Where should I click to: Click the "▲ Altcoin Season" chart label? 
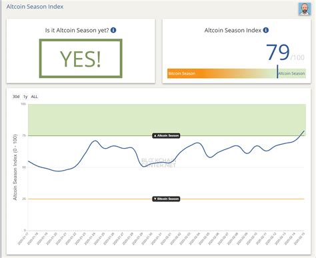166,135
